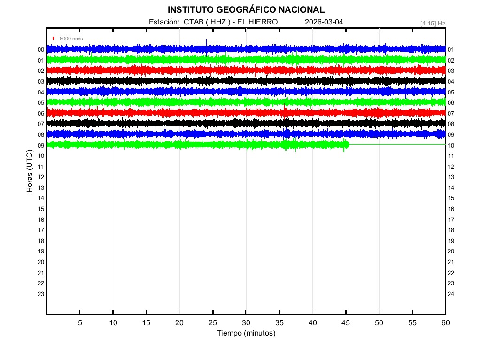Screen dimensions: 481x361
Task: Click the date 2026-03-04 in the header
Action: [324, 22]
